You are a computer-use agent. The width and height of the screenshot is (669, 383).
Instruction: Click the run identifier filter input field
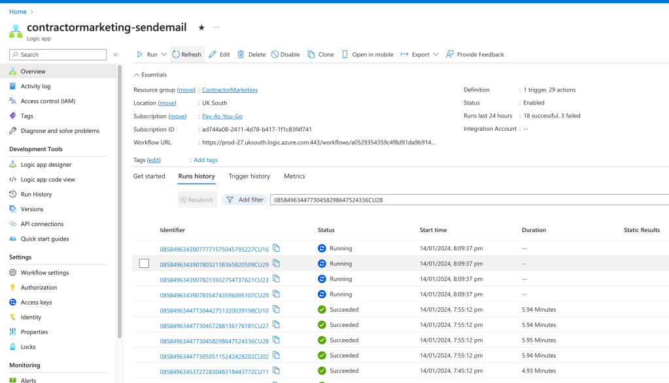point(470,199)
